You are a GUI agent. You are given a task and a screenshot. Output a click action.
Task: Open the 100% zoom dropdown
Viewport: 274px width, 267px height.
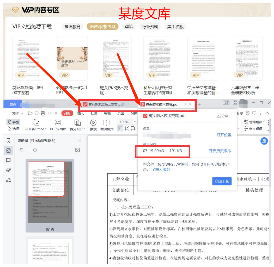(135, 122)
